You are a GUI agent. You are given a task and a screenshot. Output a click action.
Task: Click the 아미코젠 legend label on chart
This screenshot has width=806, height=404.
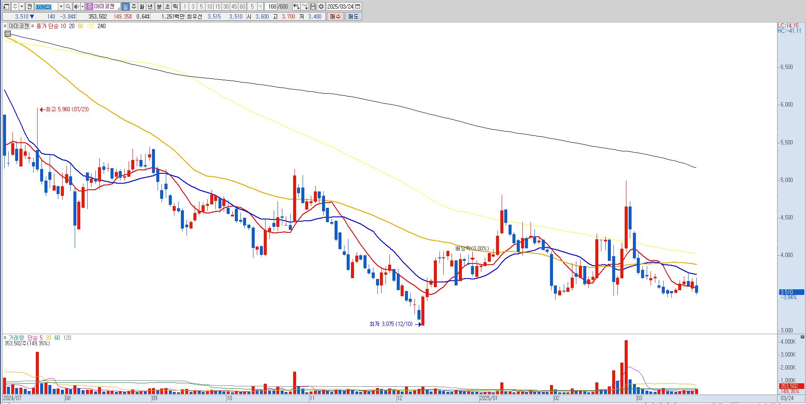click(19, 26)
